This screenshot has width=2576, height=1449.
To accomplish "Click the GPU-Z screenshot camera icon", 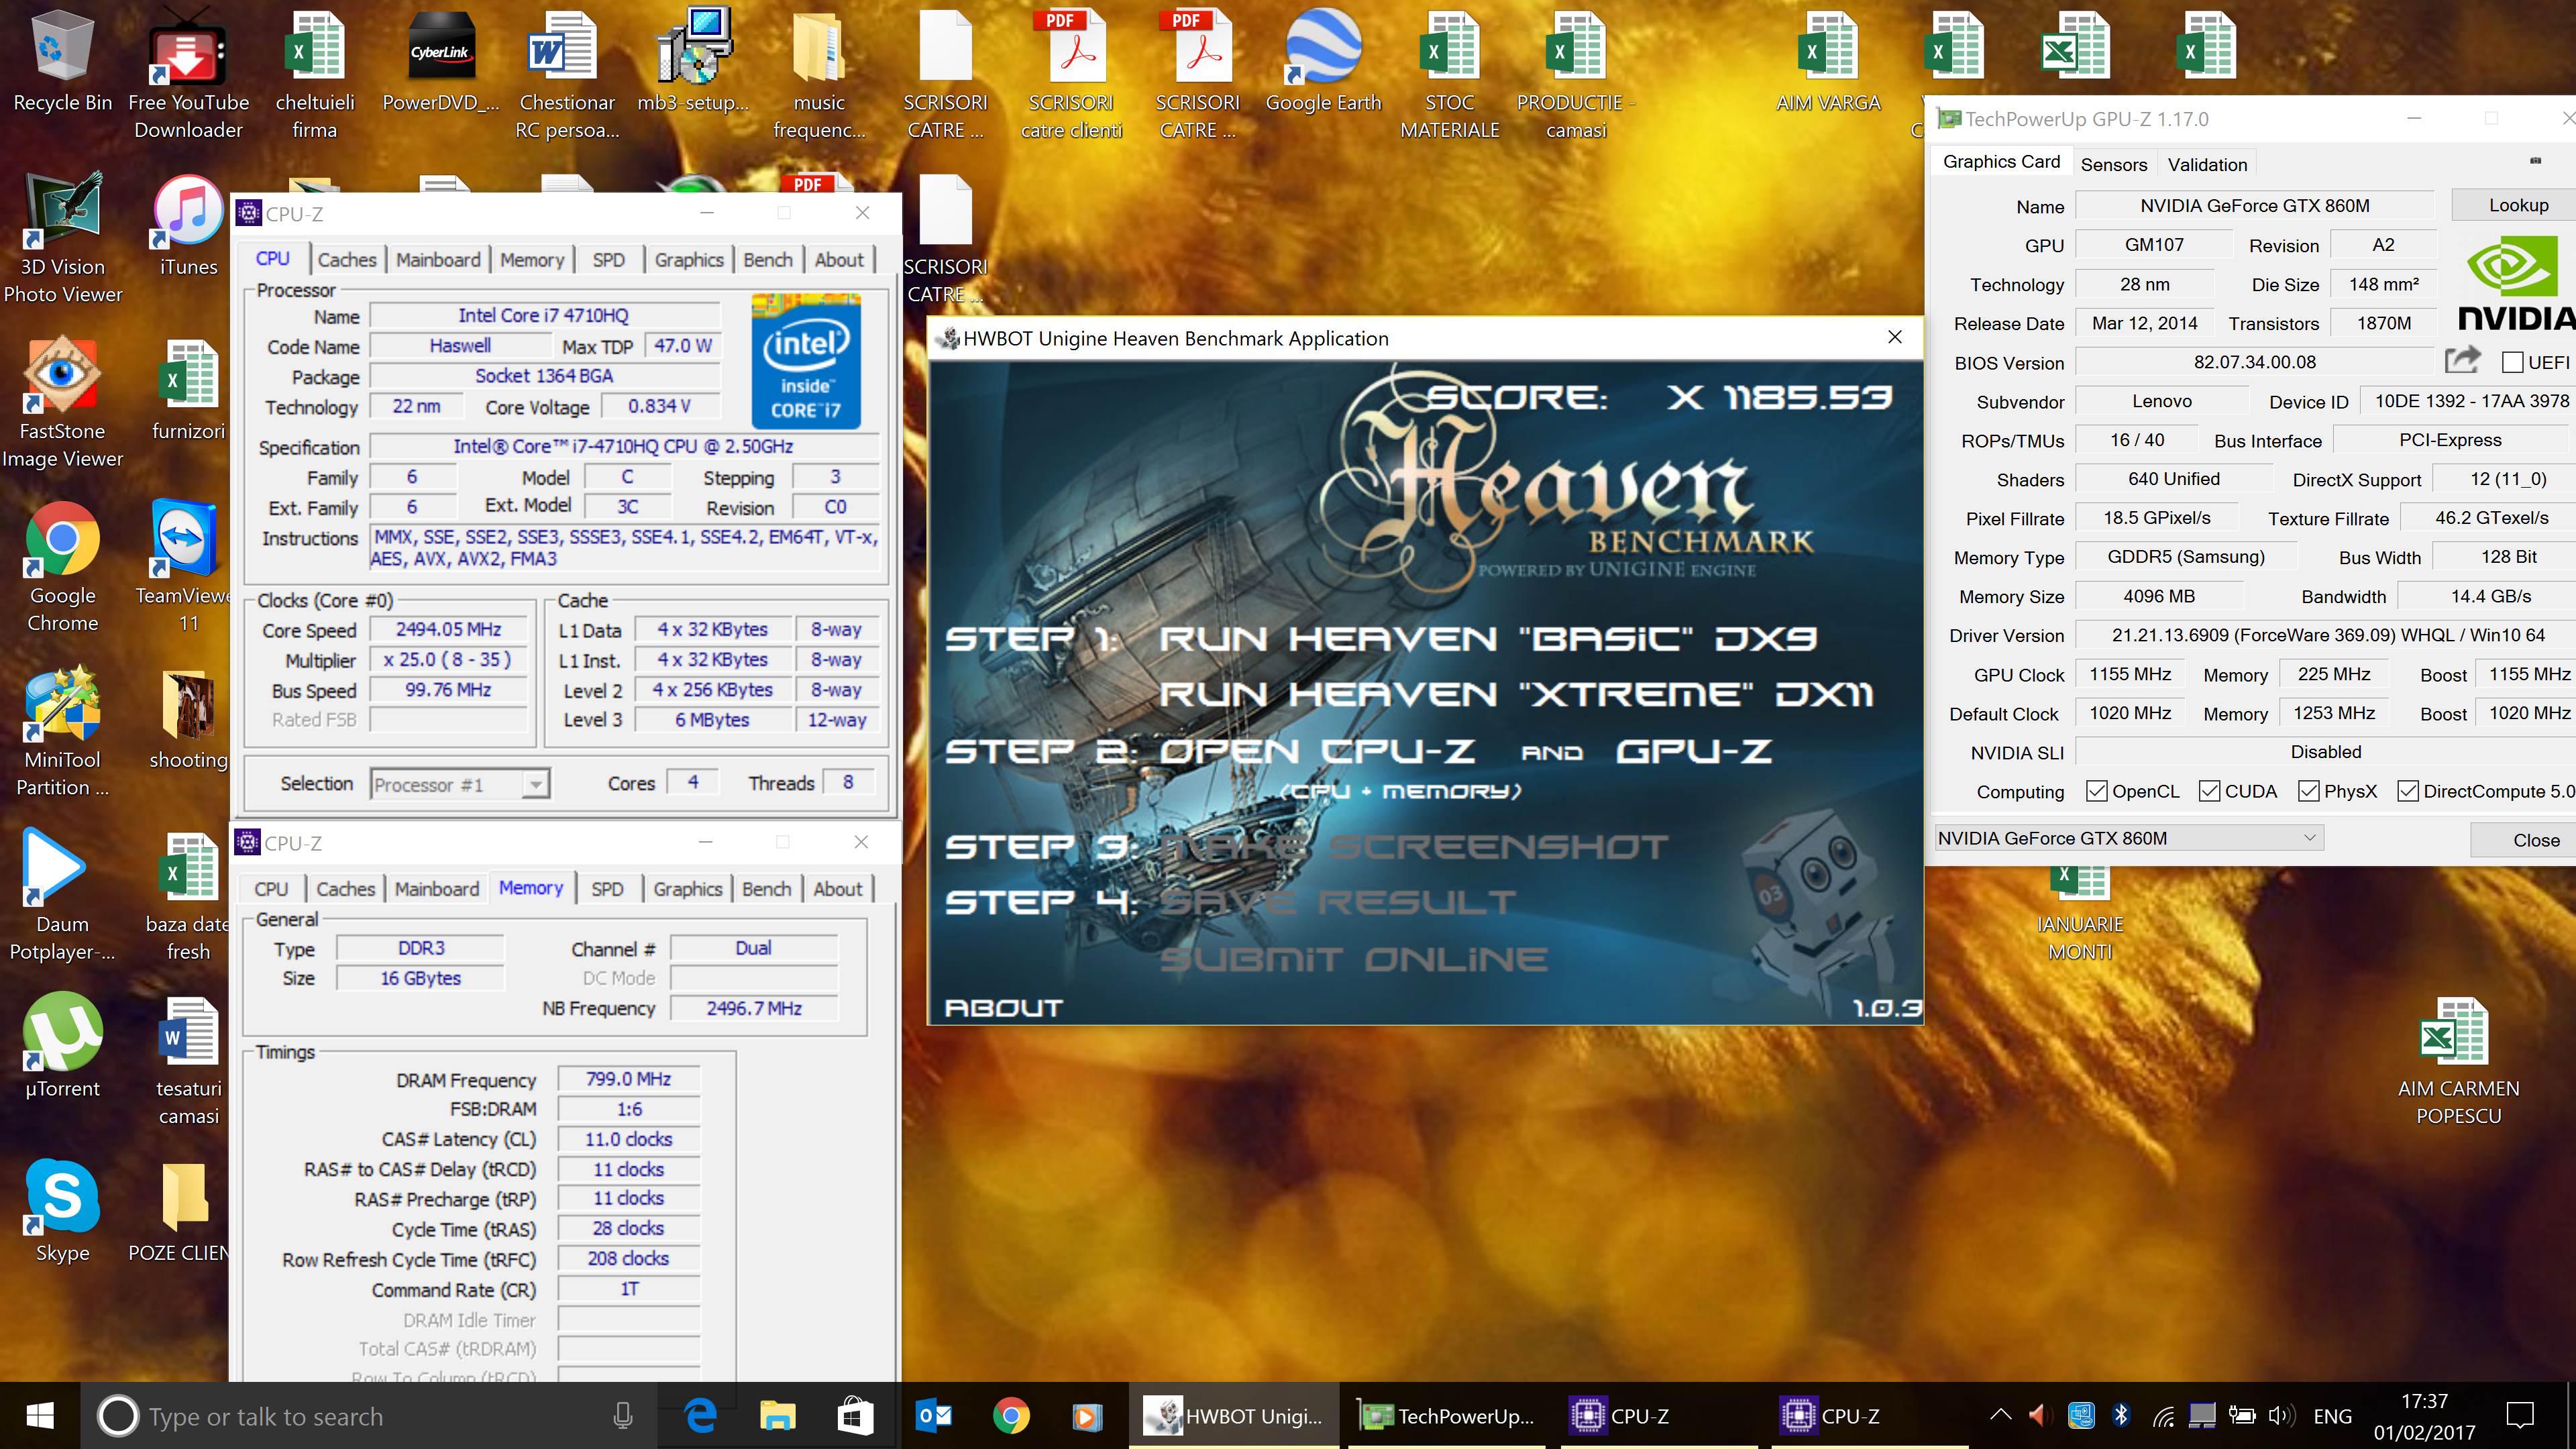I will coord(2535,161).
